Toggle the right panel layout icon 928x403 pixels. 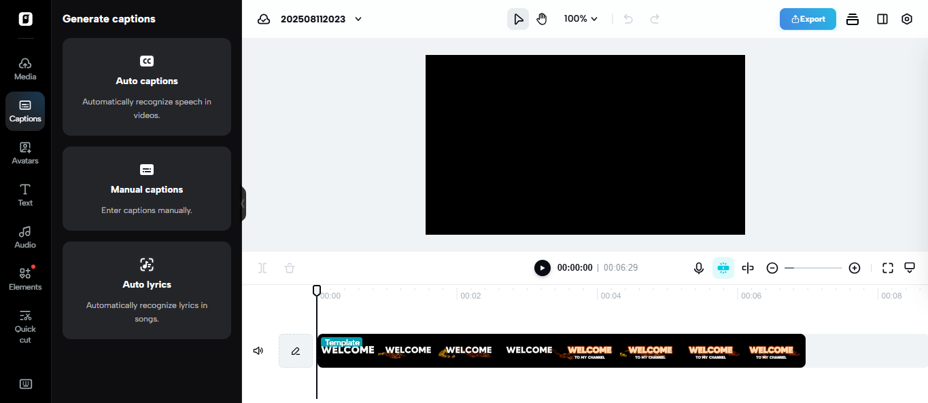[882, 19]
